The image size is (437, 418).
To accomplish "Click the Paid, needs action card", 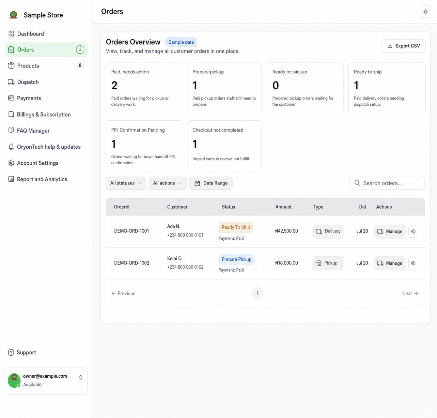I will pyautogui.click(x=144, y=88).
